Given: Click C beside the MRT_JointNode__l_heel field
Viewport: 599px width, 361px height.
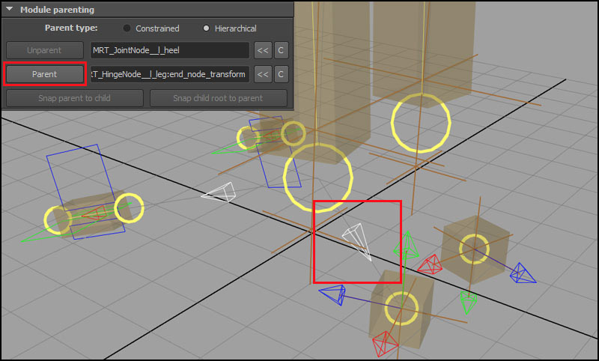Looking at the screenshot, I should pos(281,50).
